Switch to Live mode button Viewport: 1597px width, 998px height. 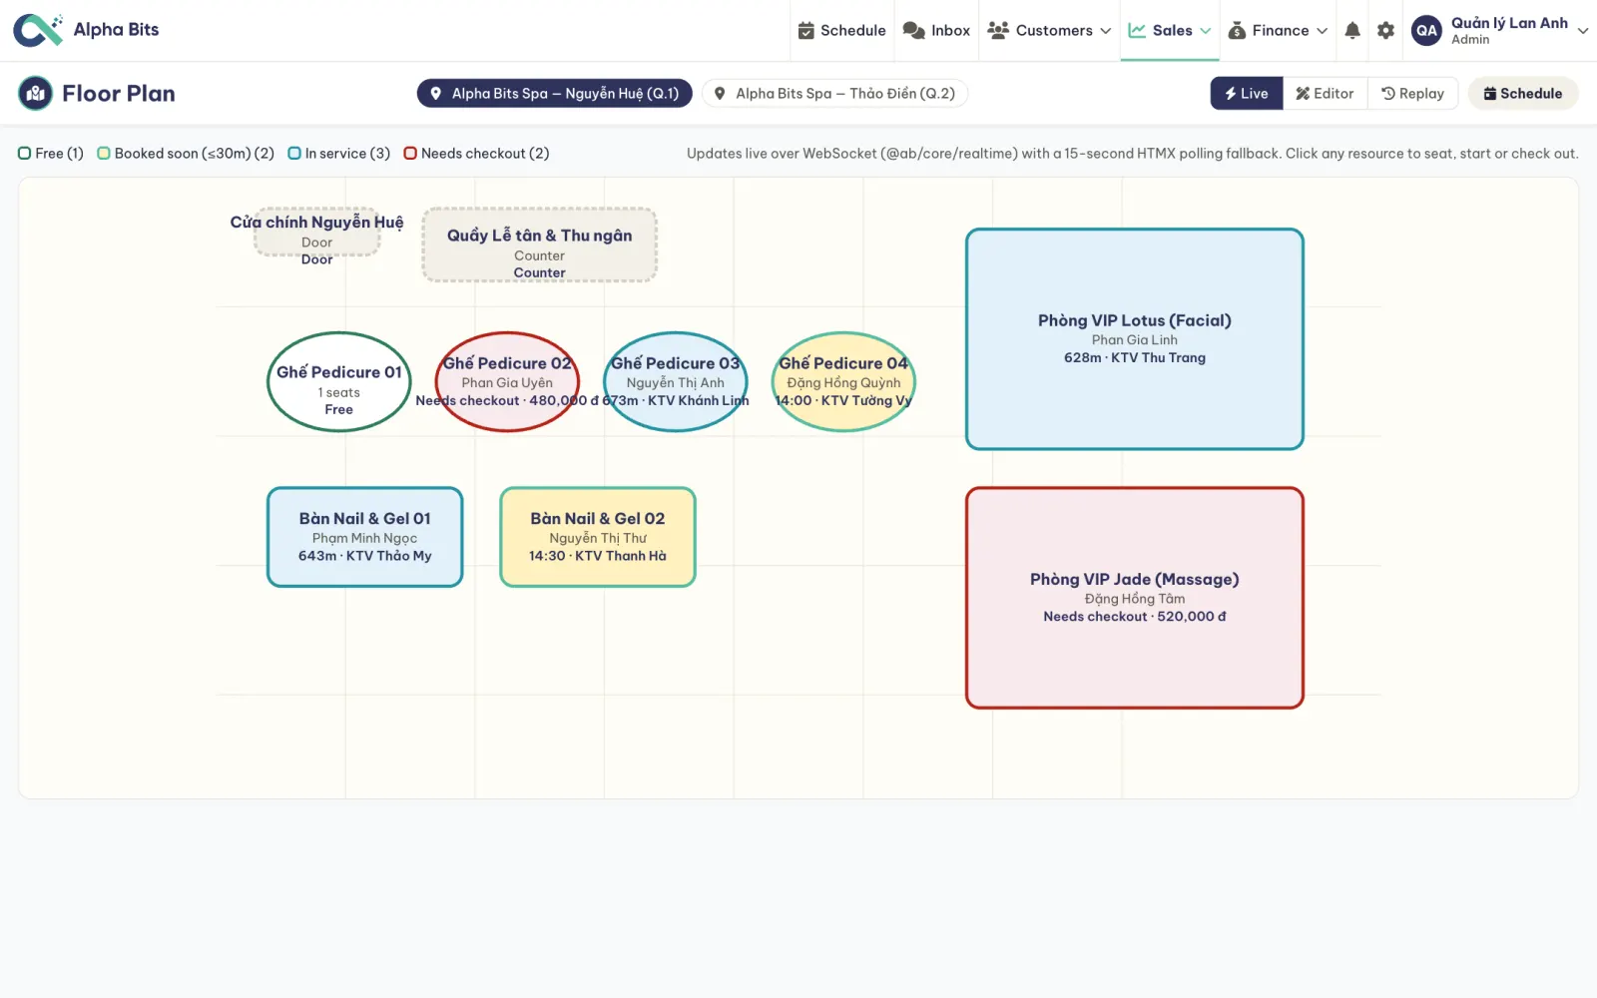tap(1247, 94)
